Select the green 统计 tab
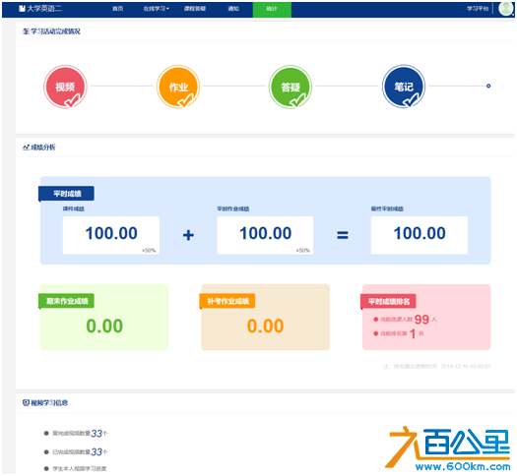Image resolution: width=517 pixels, height=476 pixels. click(x=272, y=9)
